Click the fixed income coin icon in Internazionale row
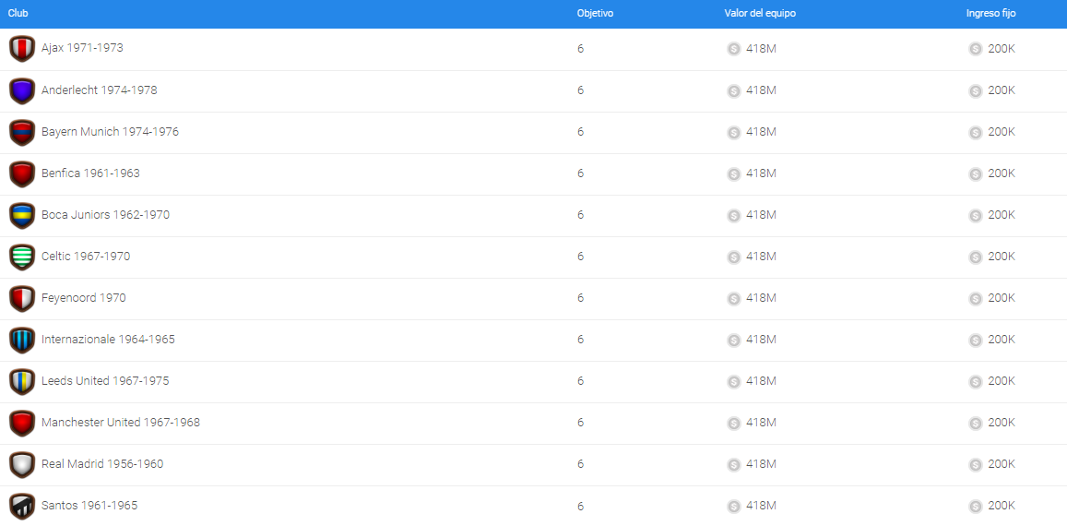 [x=976, y=340]
